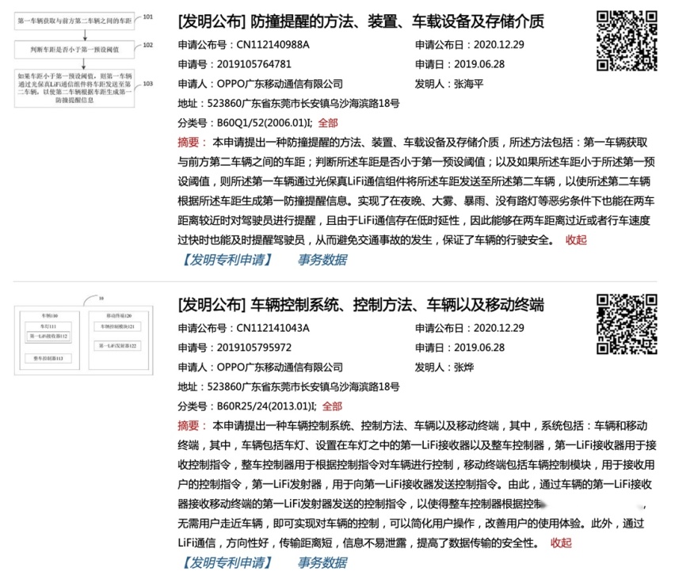Screen dimensions: 675x579
Task: Open 事务数据 under the vehicle control patent
Action: 322,562
